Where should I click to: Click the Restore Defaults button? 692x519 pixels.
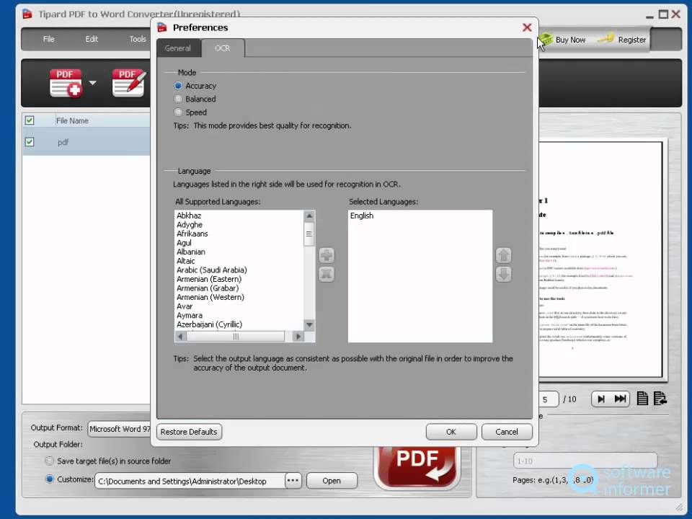pos(189,432)
